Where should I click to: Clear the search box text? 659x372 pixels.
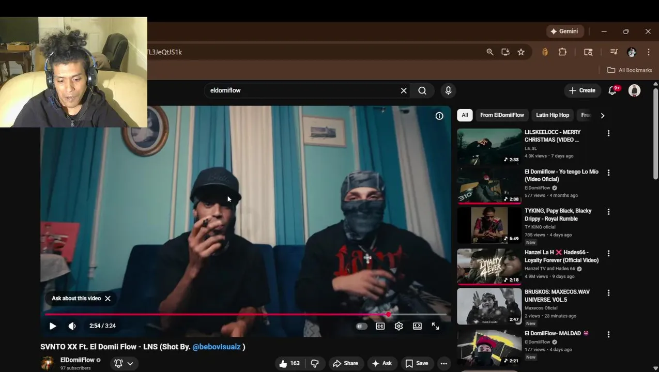coord(404,90)
